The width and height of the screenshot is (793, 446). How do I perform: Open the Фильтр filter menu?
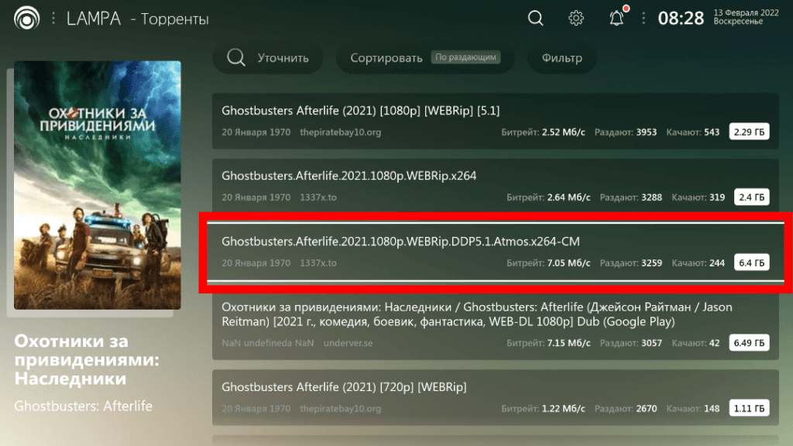562,58
